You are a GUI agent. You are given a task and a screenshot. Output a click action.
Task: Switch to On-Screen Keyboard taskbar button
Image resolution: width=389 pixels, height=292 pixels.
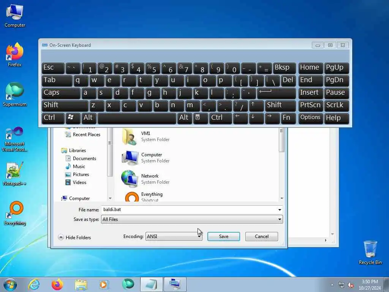point(175,284)
